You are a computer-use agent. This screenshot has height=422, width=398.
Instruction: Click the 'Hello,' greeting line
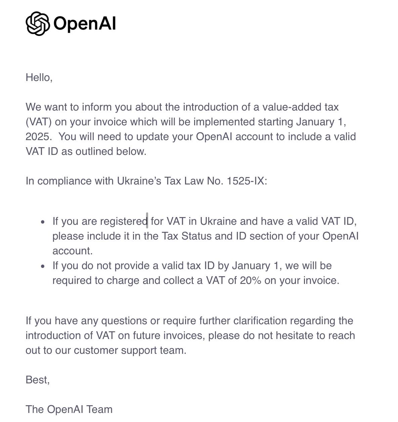tap(39, 78)
